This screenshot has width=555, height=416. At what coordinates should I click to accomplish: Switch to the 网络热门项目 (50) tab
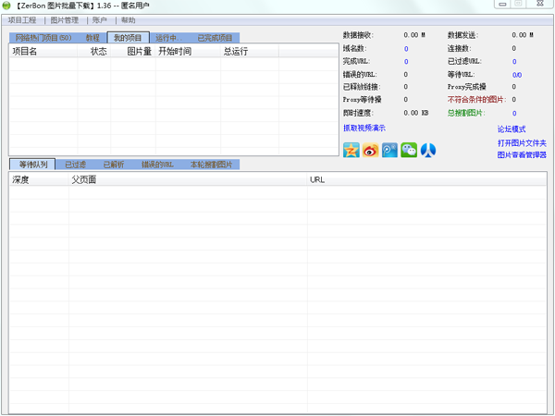(x=43, y=38)
